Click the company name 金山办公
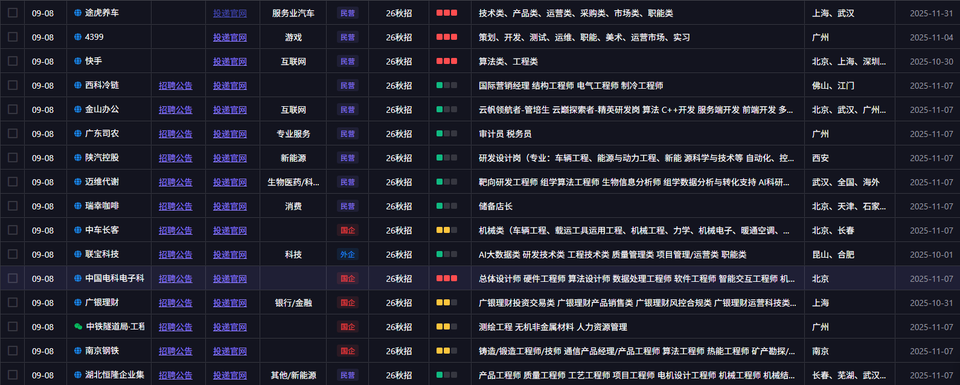This screenshot has width=960, height=385. point(102,109)
